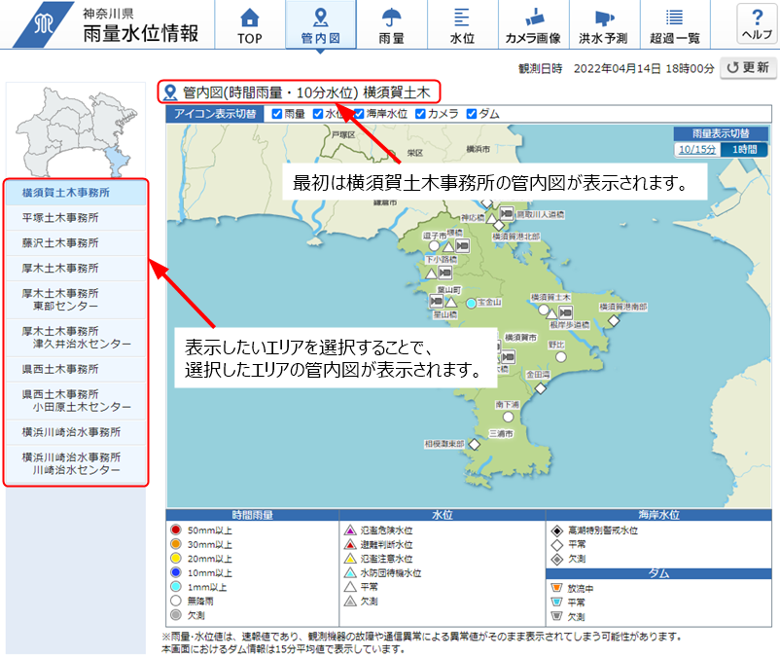The image size is (780, 658).
Task: Click the observation time 2022年04月14日 18時00分
Action: pyautogui.click(x=644, y=68)
